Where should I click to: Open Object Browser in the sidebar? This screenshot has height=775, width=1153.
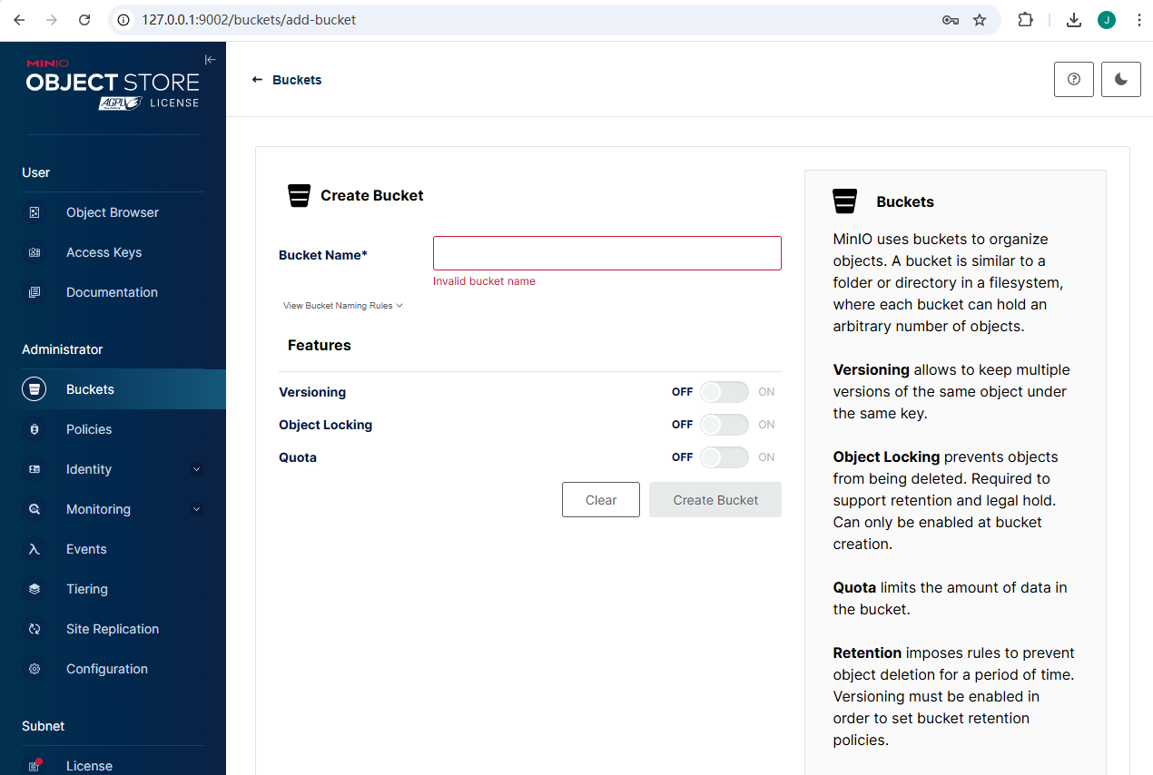pos(113,212)
